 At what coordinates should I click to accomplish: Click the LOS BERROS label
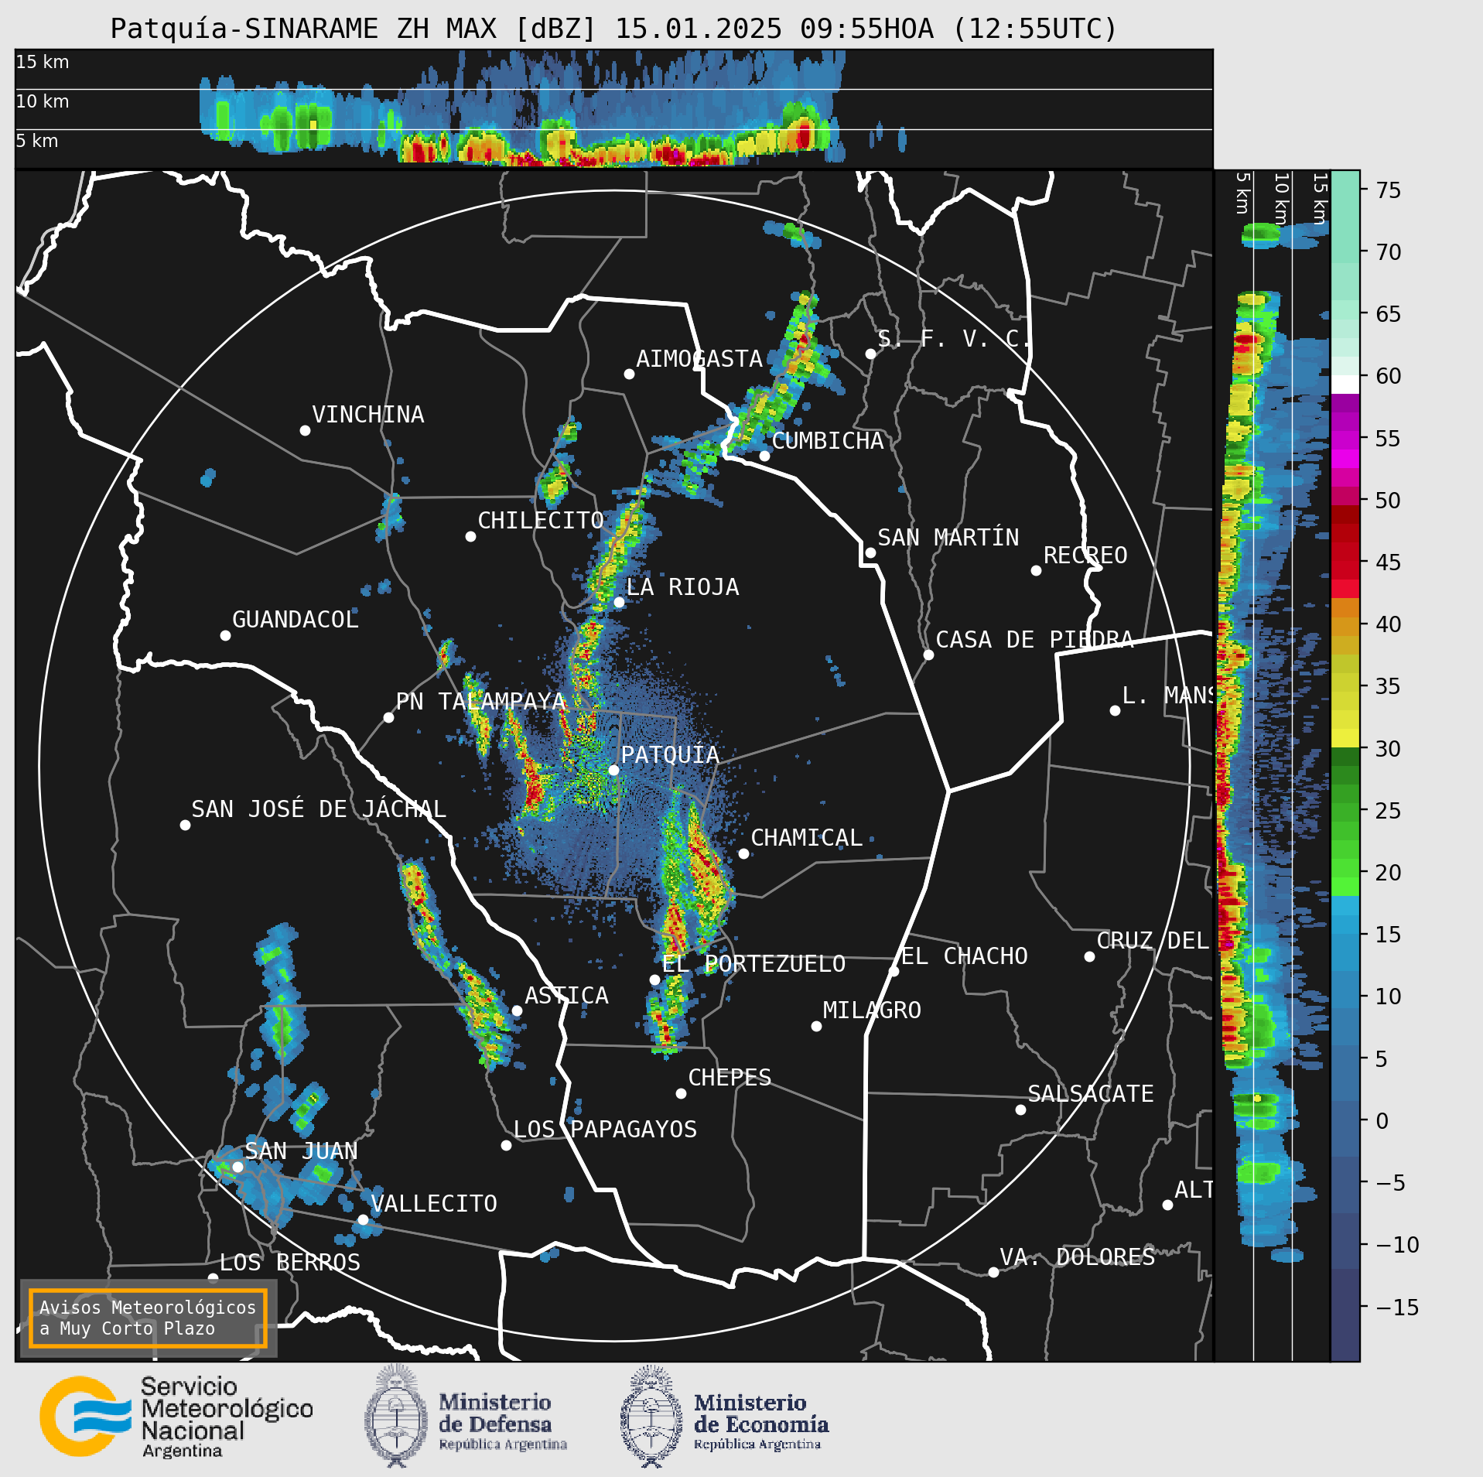coord(290,1263)
